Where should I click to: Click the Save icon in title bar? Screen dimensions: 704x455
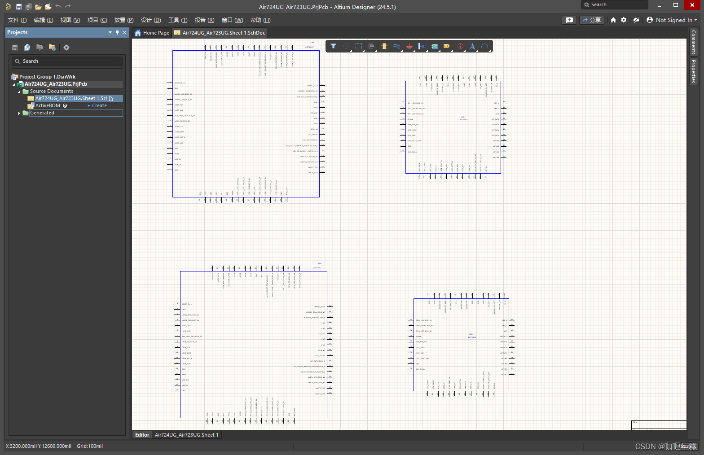point(19,7)
